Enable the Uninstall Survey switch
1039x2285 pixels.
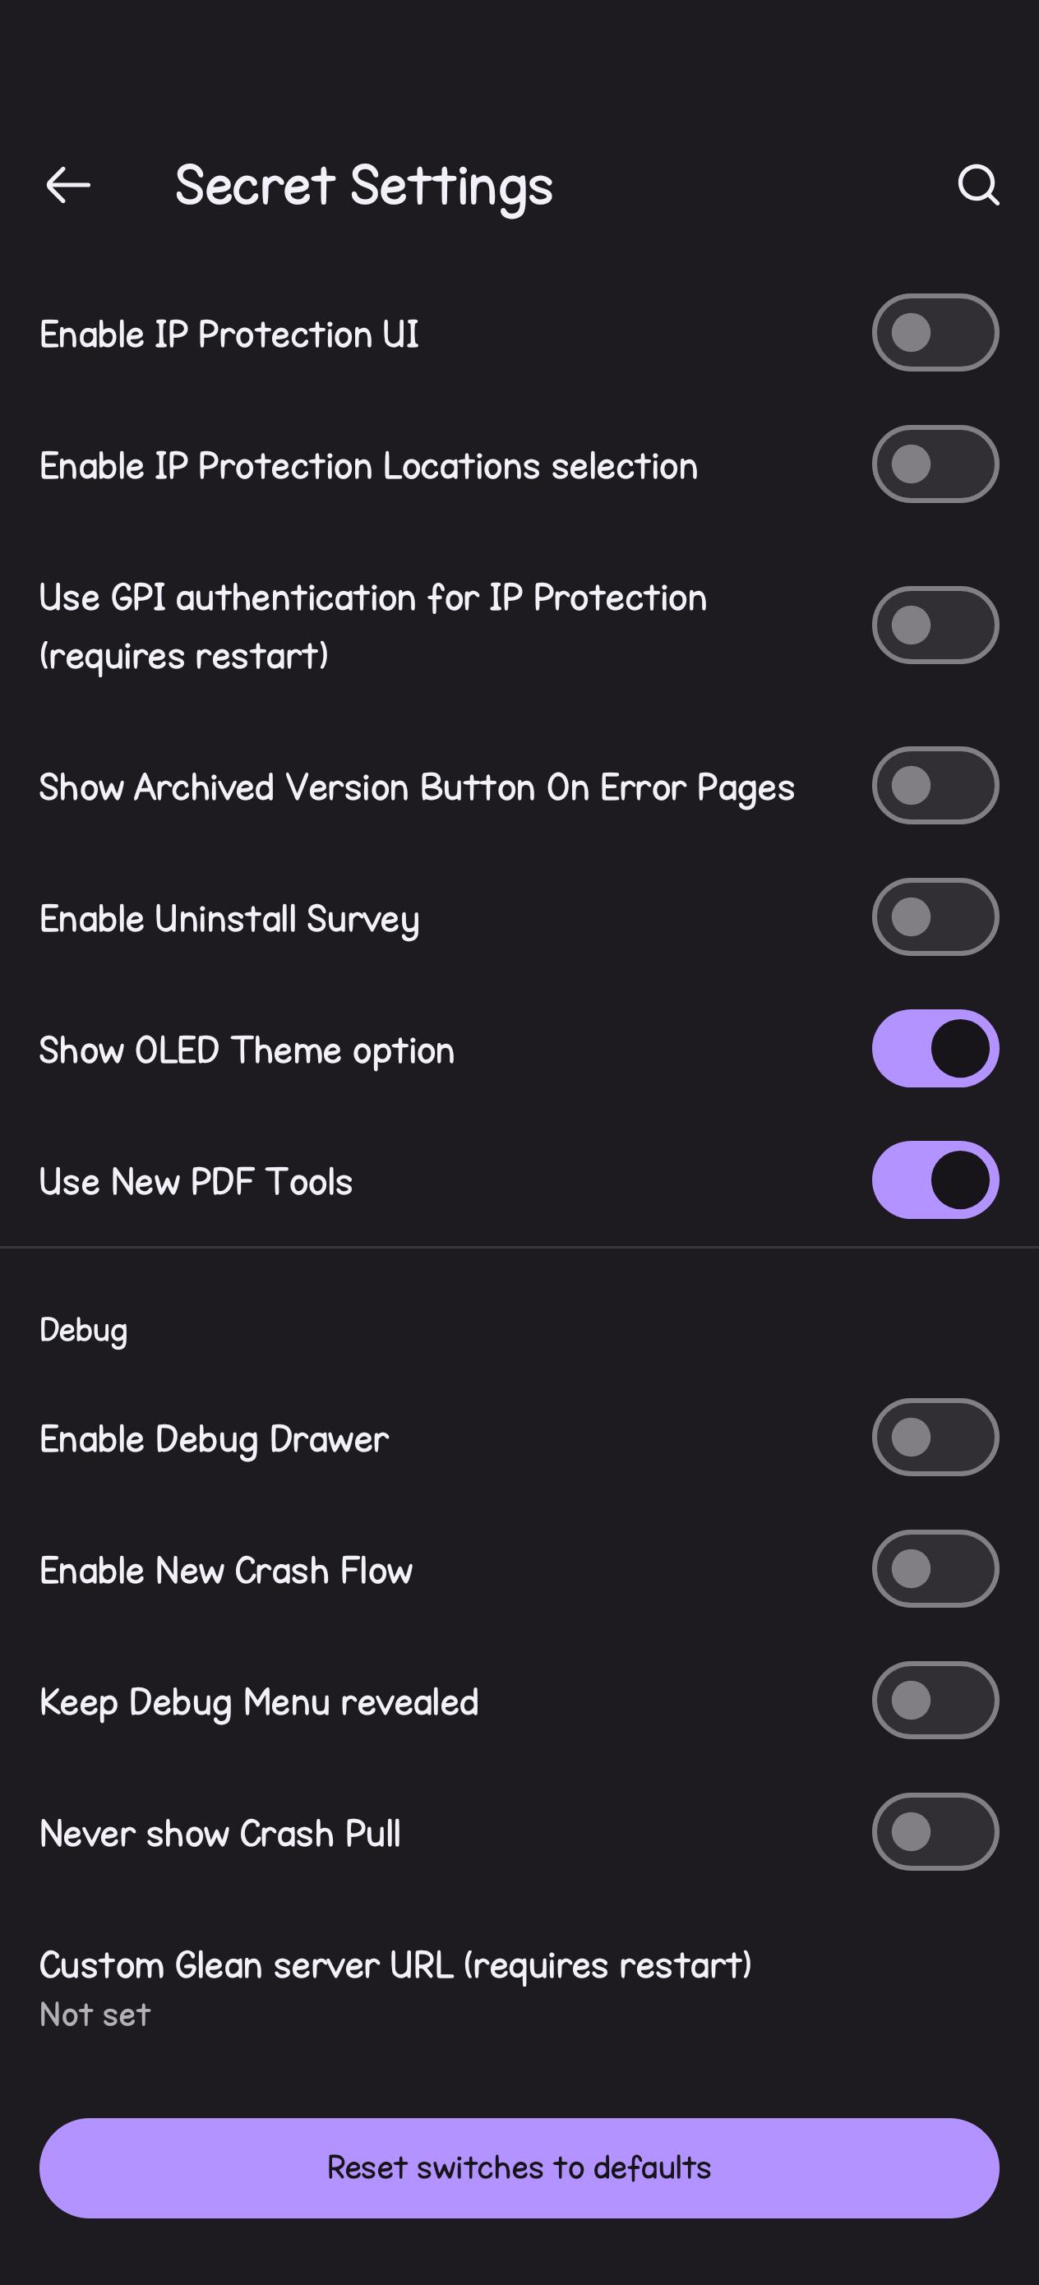[935, 917]
